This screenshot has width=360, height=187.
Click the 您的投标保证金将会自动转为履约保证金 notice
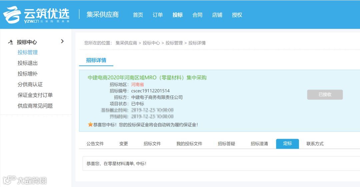(x=158, y=125)
